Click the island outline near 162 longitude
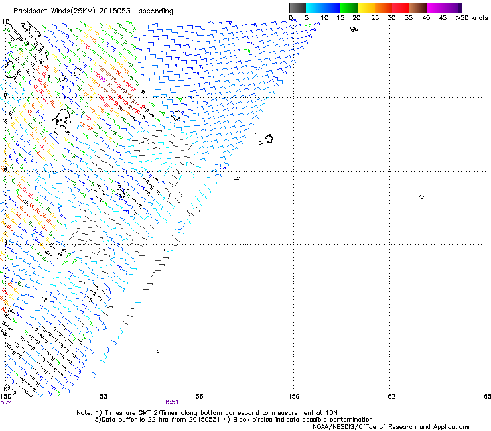Image resolution: width=491 pixels, height=431 pixels. tap(421, 196)
